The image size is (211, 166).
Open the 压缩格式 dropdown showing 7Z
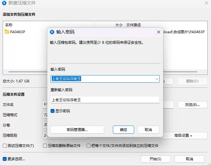[x=45, y=115]
